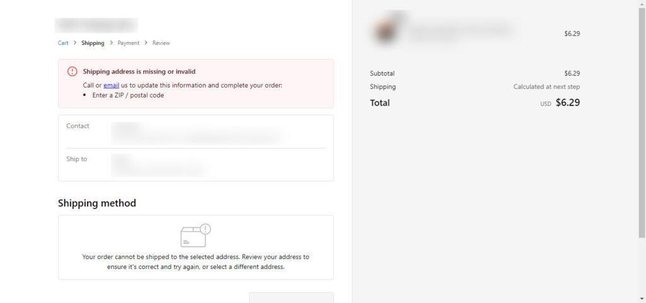Select the Payment breadcrumb step
This screenshot has height=303, width=646.
pyautogui.click(x=129, y=43)
